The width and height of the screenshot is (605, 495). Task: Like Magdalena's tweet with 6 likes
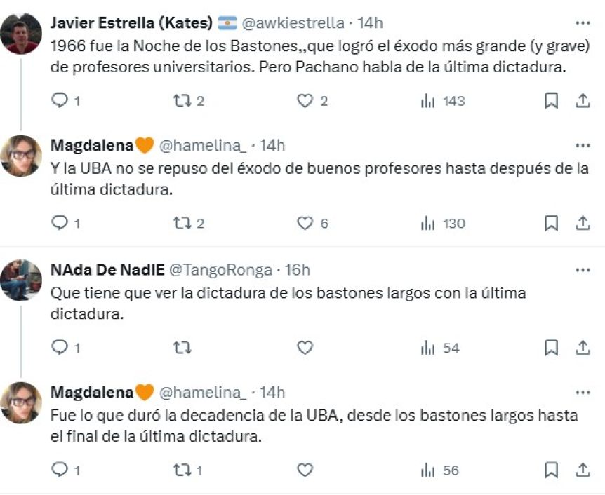pyautogui.click(x=305, y=224)
